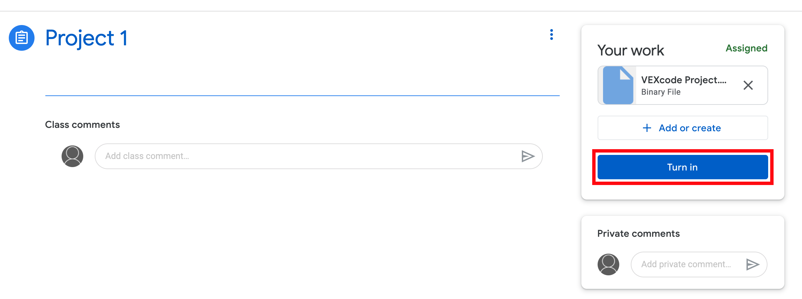The width and height of the screenshot is (802, 299).
Task: Click the Add private comment field
Action: point(687,264)
